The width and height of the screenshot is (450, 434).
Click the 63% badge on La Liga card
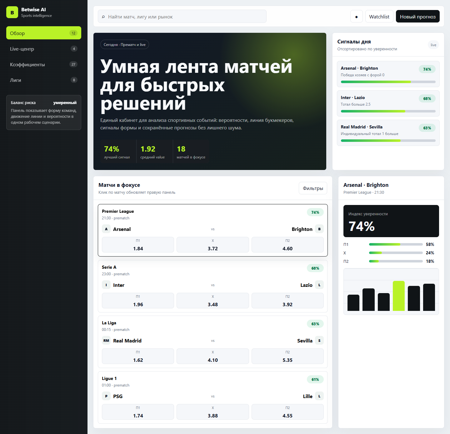pyautogui.click(x=315, y=324)
